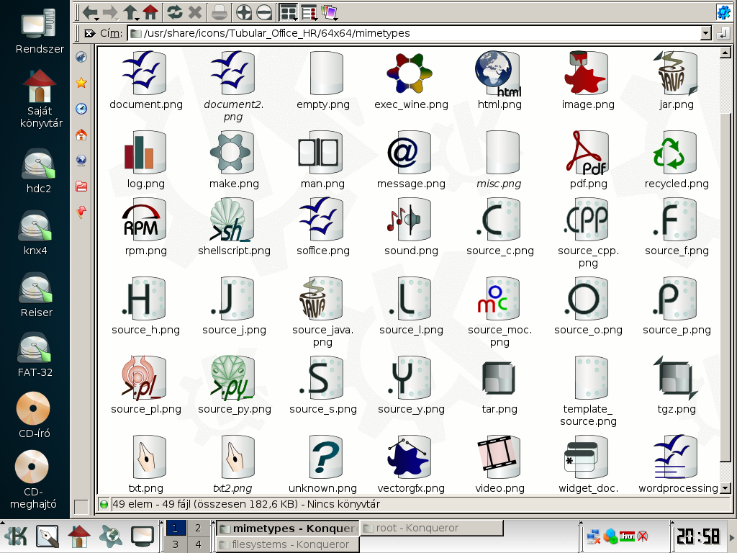Go back using the toolbar back arrow
The width and height of the screenshot is (737, 553).
click(90, 12)
